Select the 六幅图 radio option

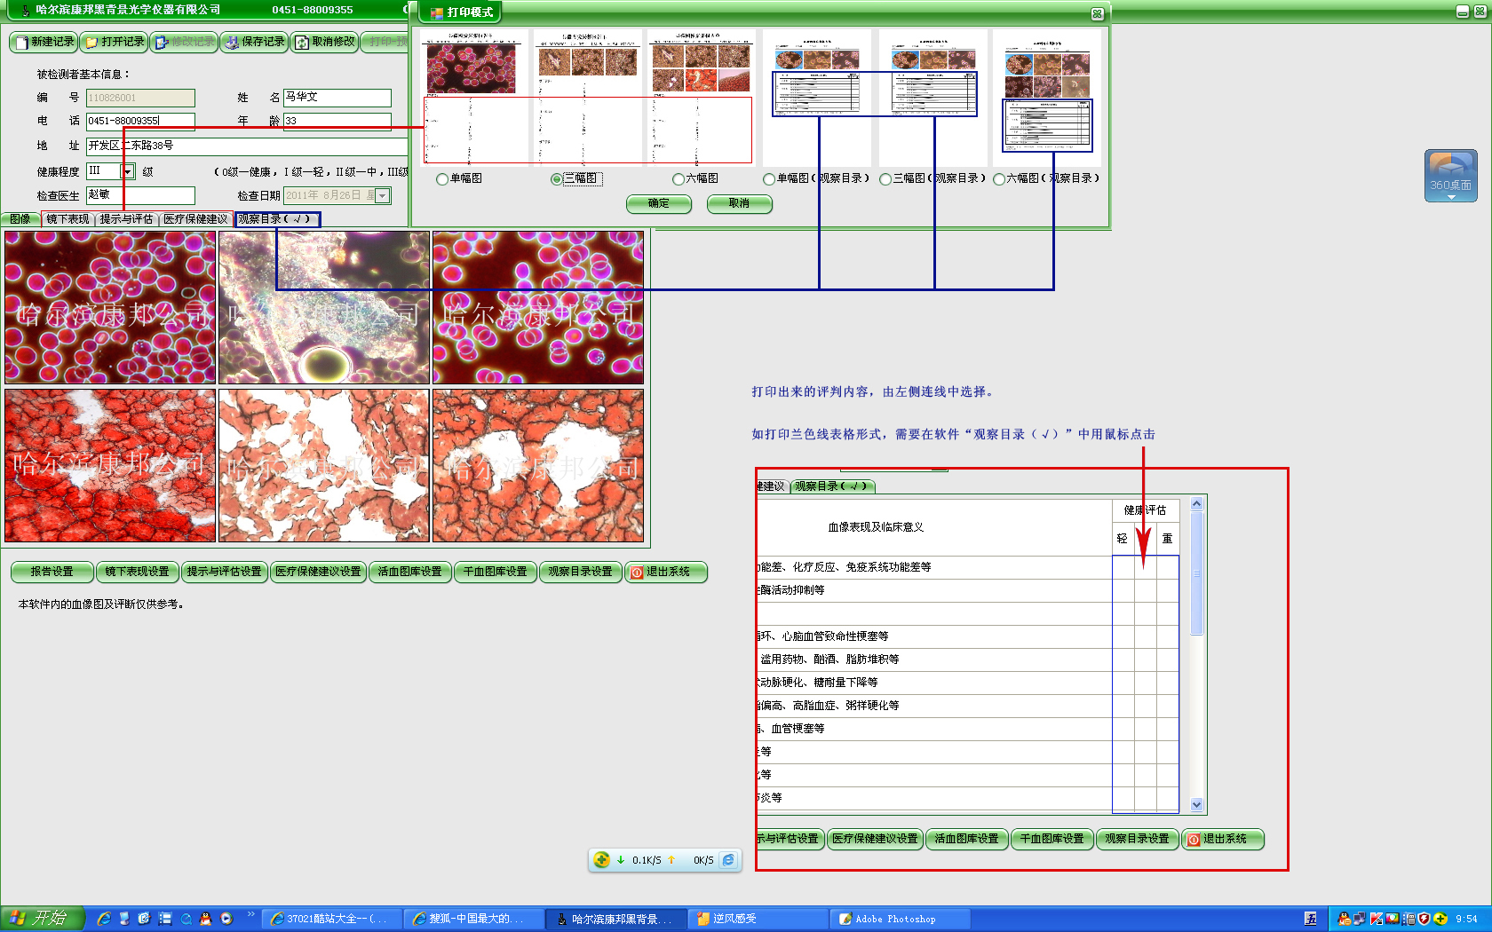(x=679, y=179)
